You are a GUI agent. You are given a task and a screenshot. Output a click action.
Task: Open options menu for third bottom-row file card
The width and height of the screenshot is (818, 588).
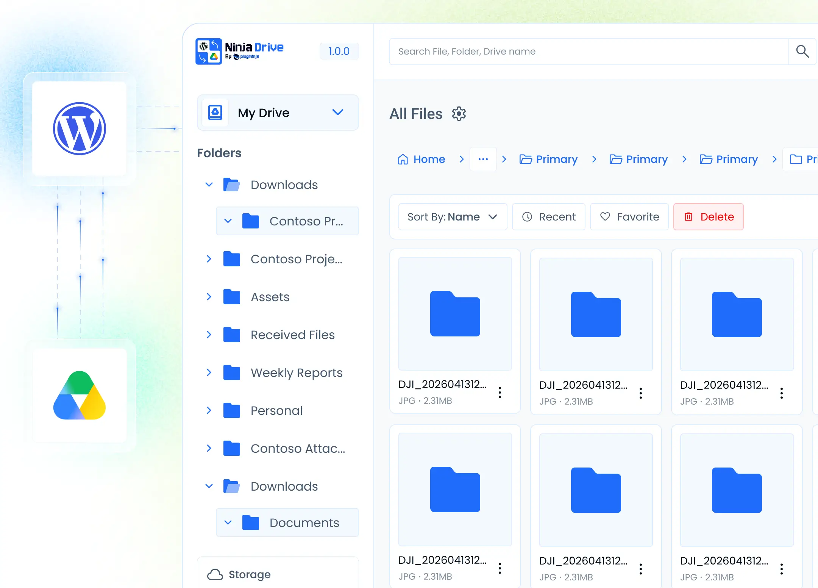point(782,569)
